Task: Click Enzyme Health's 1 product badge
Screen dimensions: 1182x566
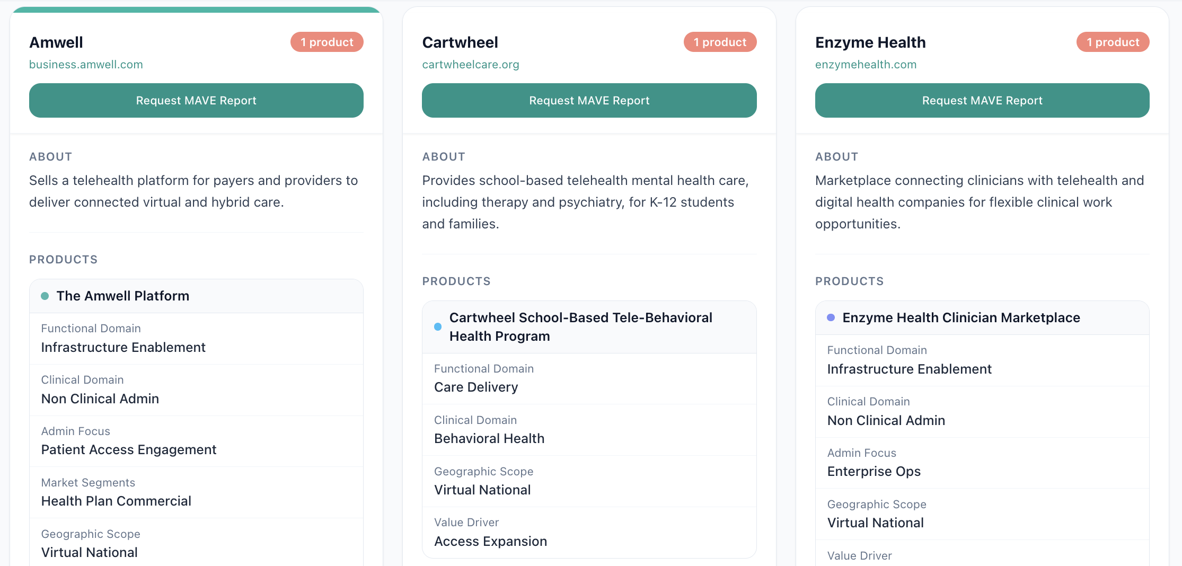Action: (1113, 42)
